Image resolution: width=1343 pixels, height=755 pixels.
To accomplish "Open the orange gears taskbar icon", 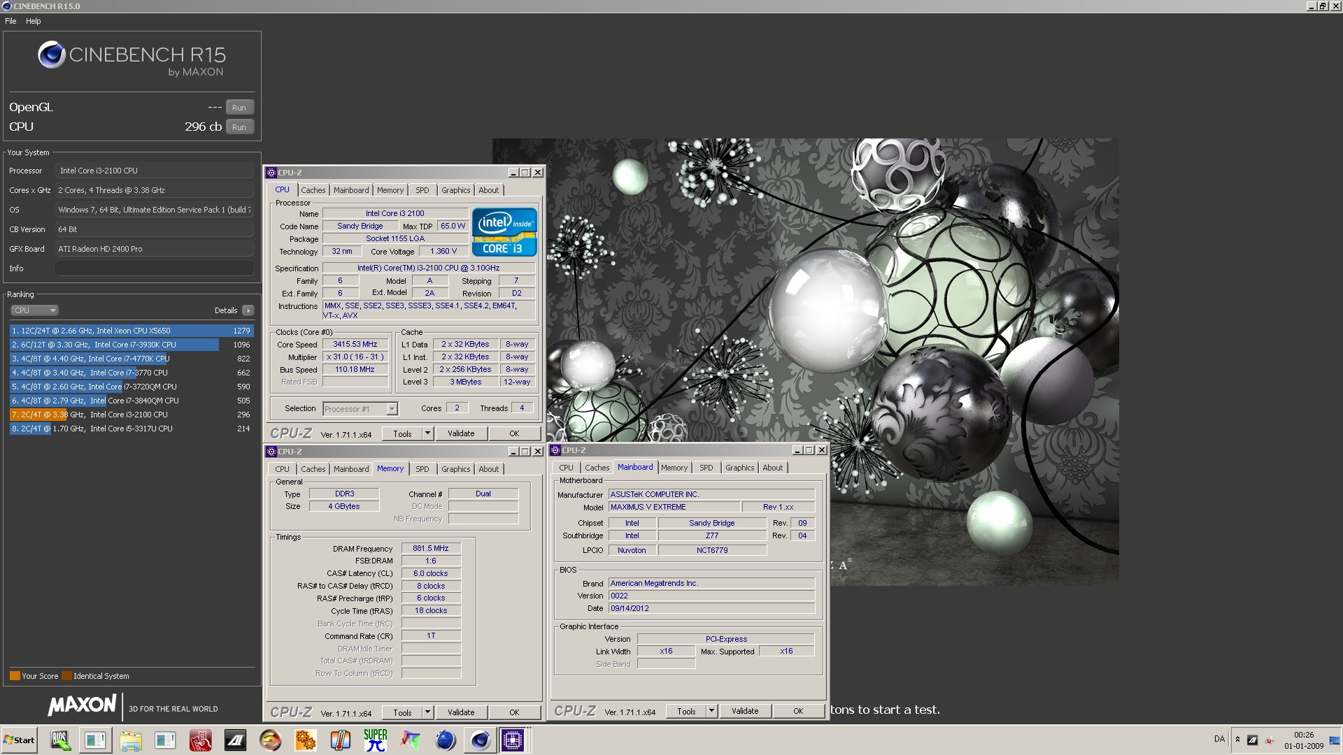I will click(306, 740).
